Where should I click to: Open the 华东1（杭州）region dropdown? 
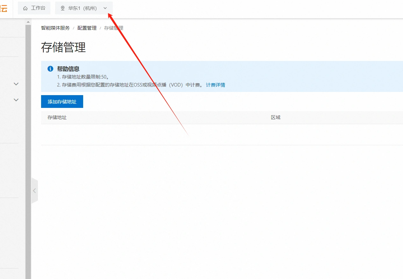coord(84,8)
